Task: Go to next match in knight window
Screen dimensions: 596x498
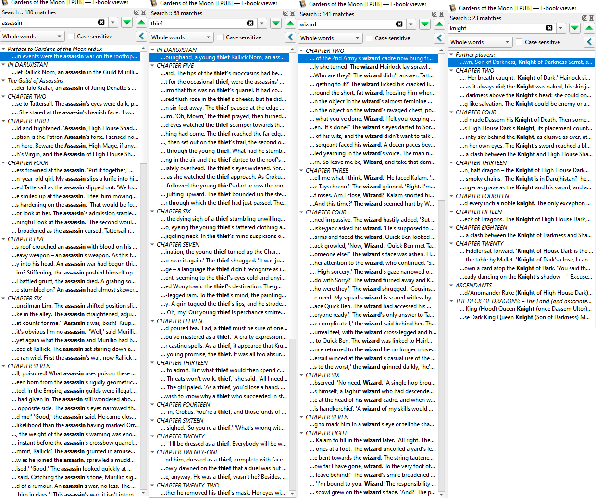Action: (575, 28)
